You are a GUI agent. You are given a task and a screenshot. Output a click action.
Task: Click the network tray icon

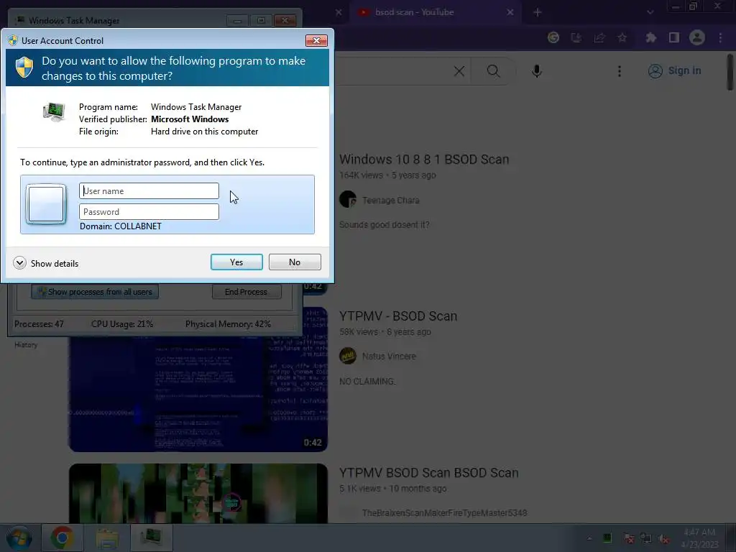(x=646, y=538)
